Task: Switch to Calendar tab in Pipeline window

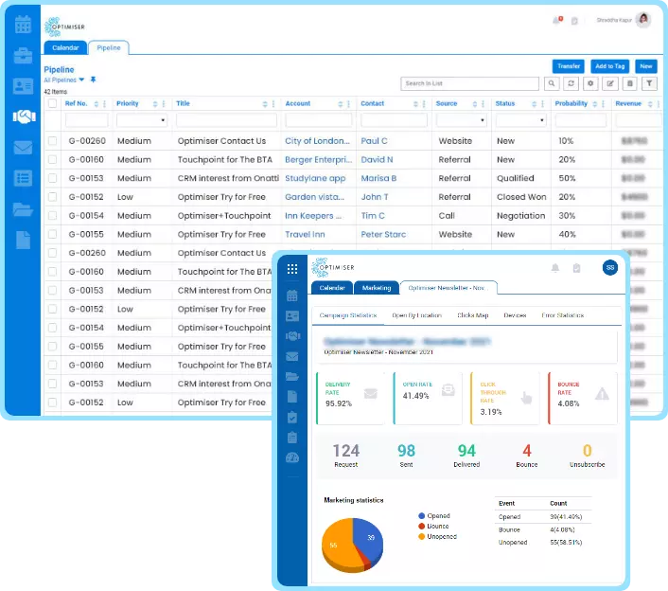Action: pyautogui.click(x=65, y=47)
